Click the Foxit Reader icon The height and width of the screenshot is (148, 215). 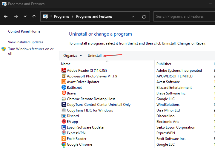click(x=64, y=139)
